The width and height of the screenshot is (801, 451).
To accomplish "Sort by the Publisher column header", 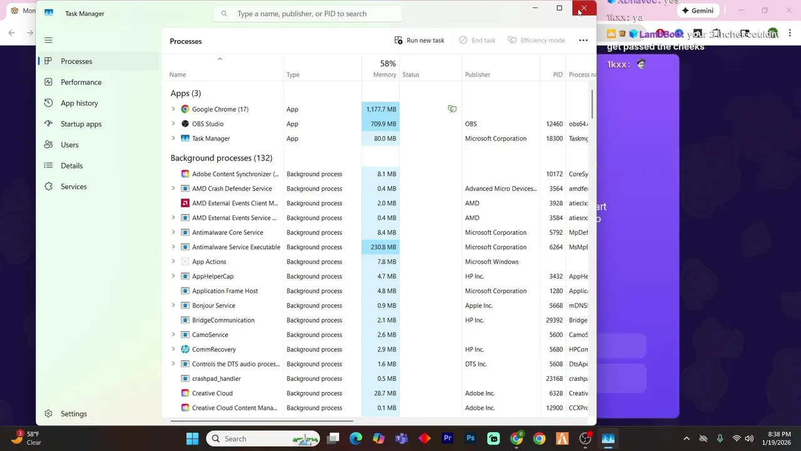I will 501,68.
